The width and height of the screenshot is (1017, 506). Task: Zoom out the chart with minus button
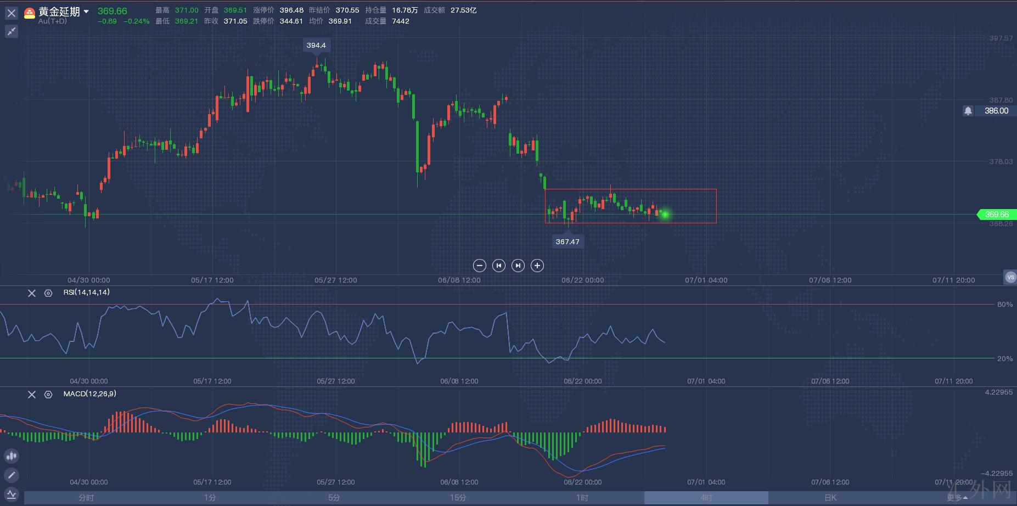click(x=479, y=266)
